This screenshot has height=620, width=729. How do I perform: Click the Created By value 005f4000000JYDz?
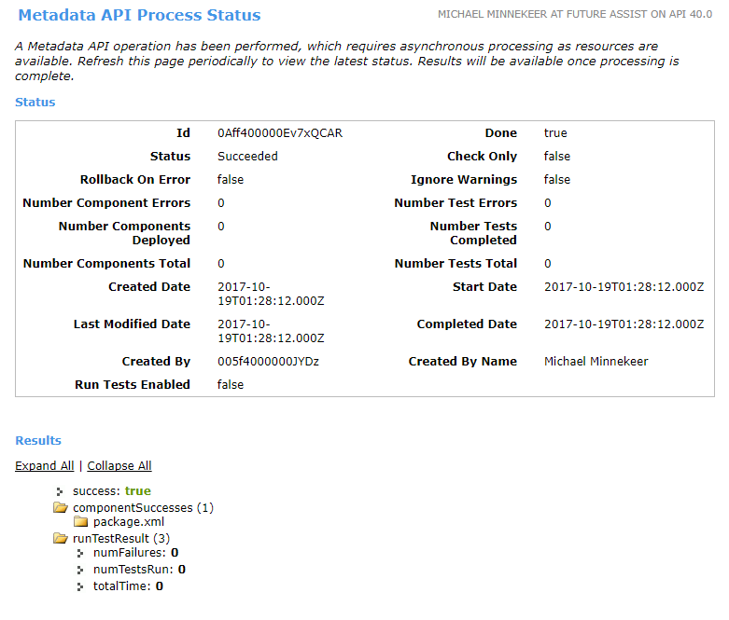268,362
